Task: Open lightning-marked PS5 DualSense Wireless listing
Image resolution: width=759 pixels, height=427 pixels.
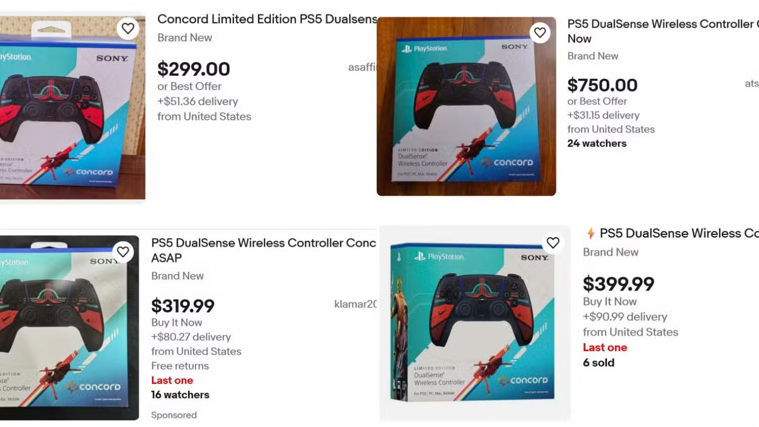Action: tap(679, 233)
